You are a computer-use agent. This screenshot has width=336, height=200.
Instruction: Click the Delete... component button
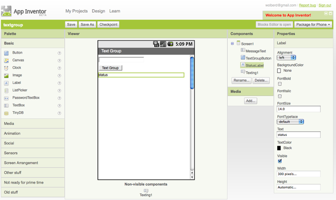[x=261, y=80]
